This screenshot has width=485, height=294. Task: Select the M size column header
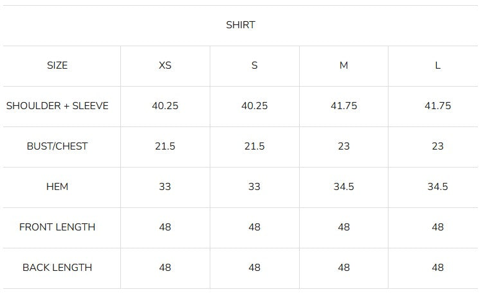coord(343,65)
